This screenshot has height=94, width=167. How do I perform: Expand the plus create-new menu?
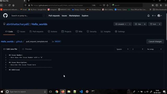pos(153,16)
